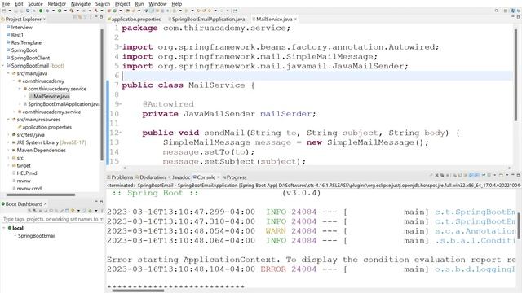Maximize the Console panel
Screen dimensions: 522x293
coord(518,175)
